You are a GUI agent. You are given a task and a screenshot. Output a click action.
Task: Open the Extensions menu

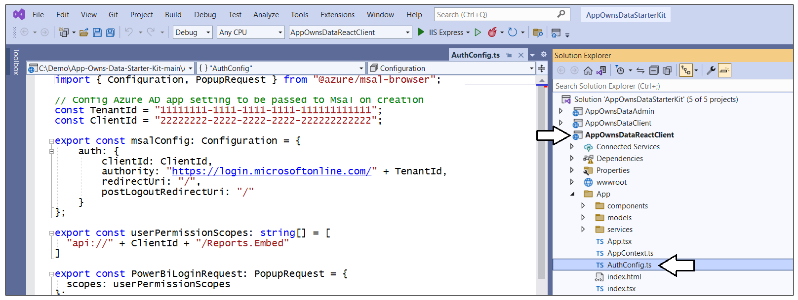(337, 15)
